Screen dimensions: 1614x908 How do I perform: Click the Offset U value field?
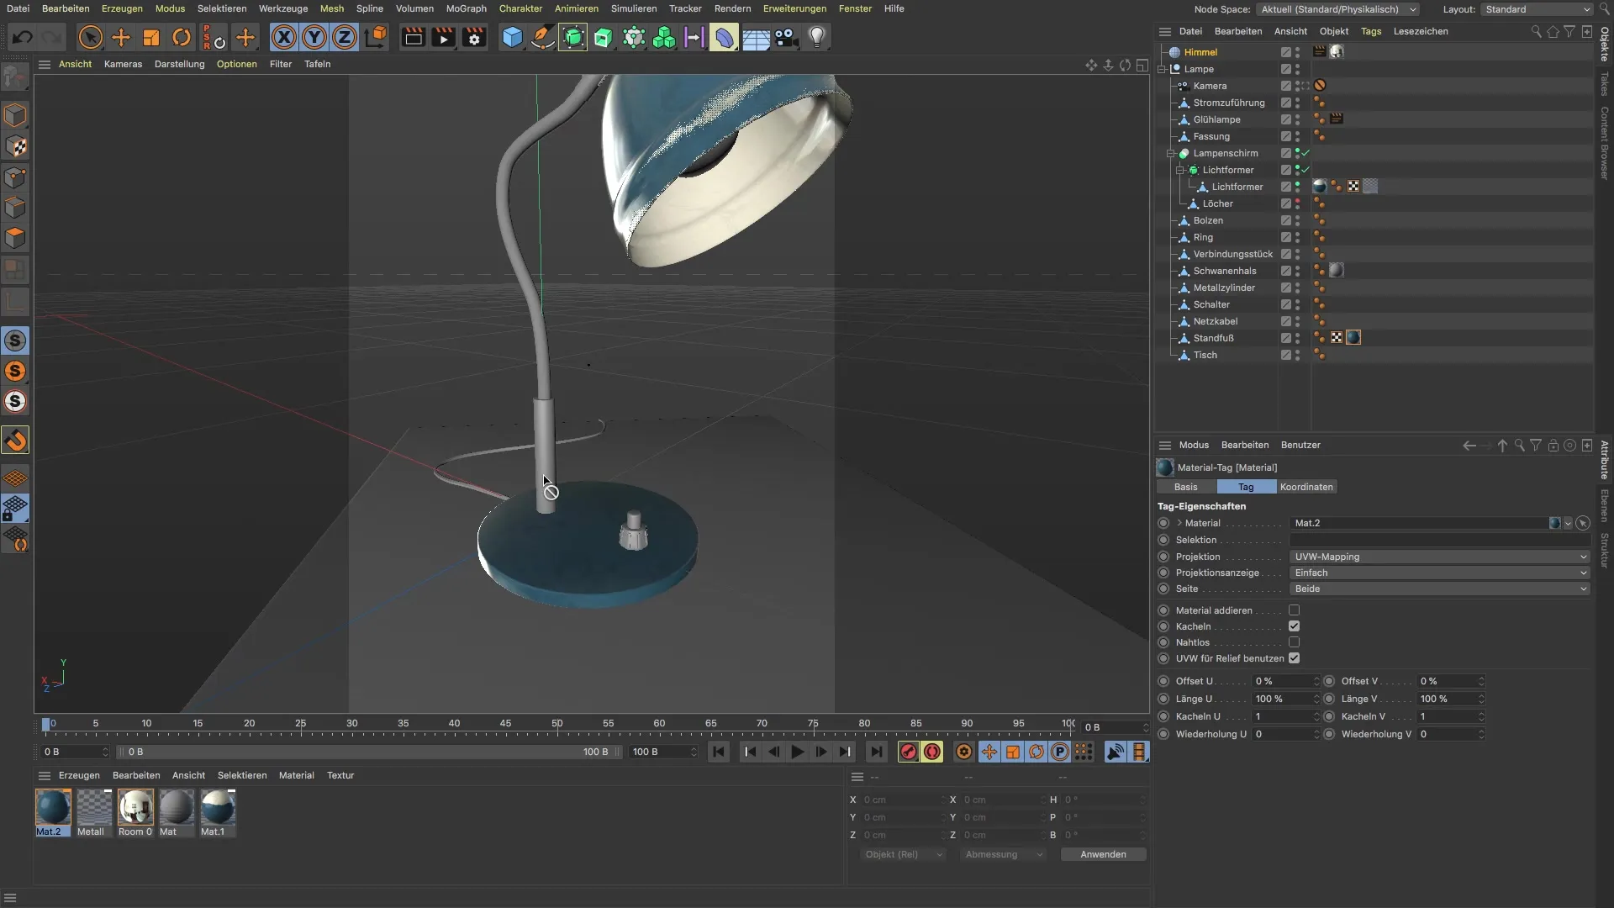pyautogui.click(x=1285, y=681)
